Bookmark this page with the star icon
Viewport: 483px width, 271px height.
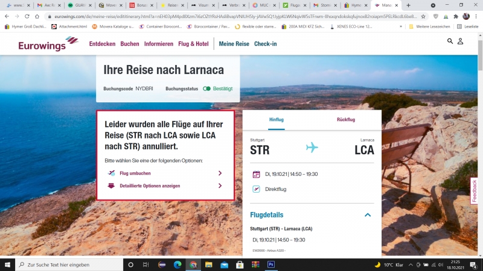423,16
